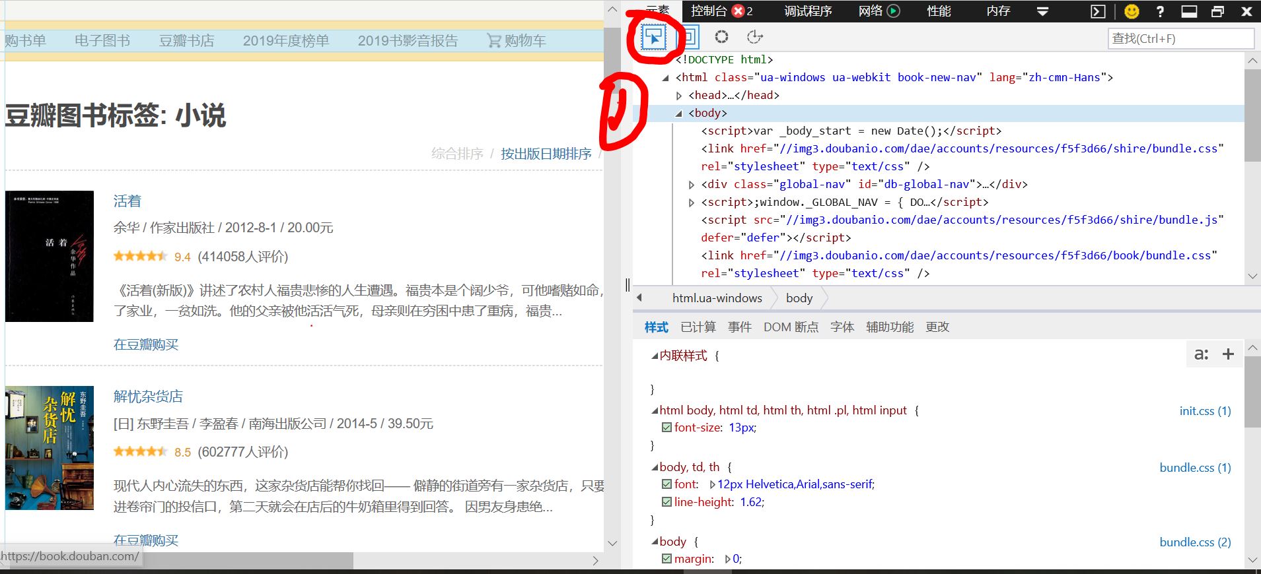Open the bundle.css (2) source link

1196,542
